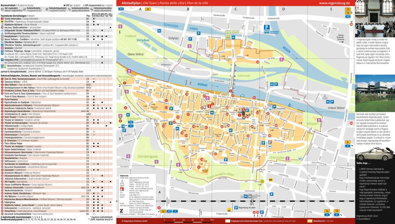Click the 'Porta Praetoria' legend row
395x224 pixels.
[x=56, y=99]
